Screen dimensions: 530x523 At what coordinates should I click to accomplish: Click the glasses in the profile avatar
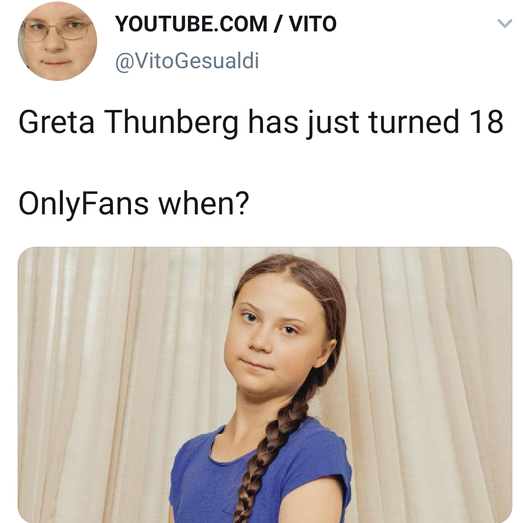pyautogui.click(x=57, y=29)
